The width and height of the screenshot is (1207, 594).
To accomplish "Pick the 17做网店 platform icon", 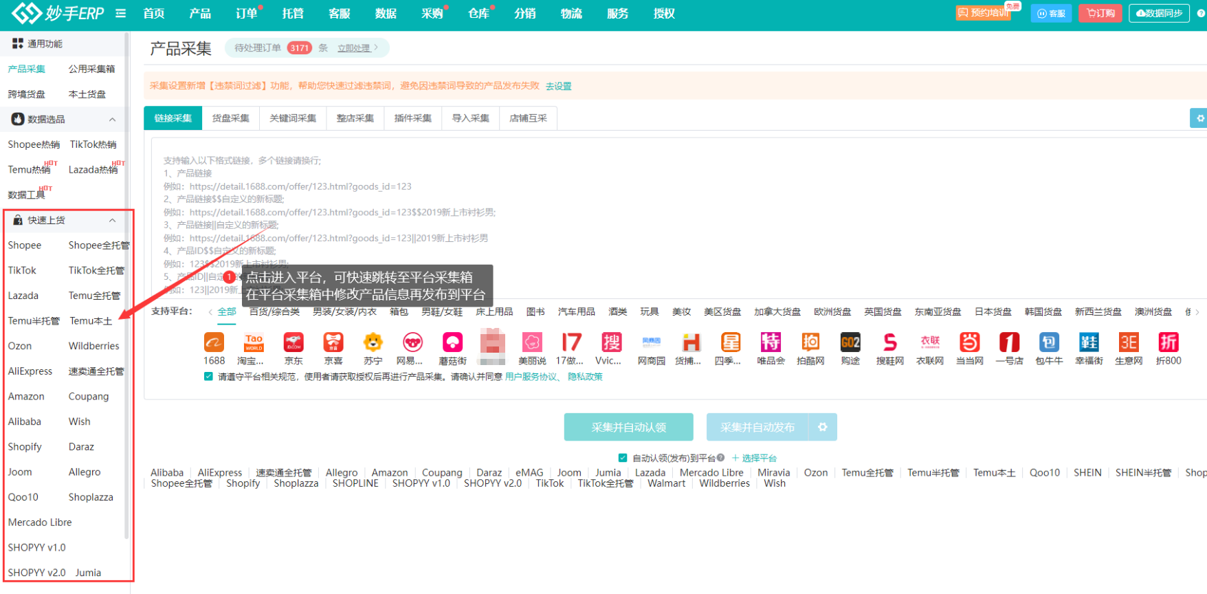I will [571, 342].
